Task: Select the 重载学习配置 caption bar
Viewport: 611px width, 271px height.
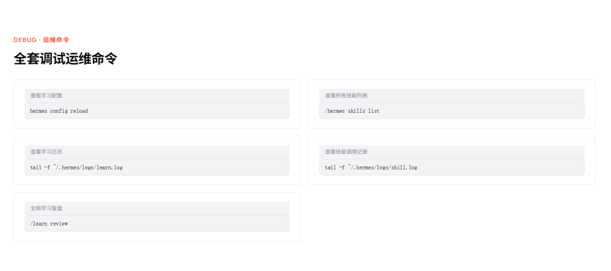Action: point(157,96)
